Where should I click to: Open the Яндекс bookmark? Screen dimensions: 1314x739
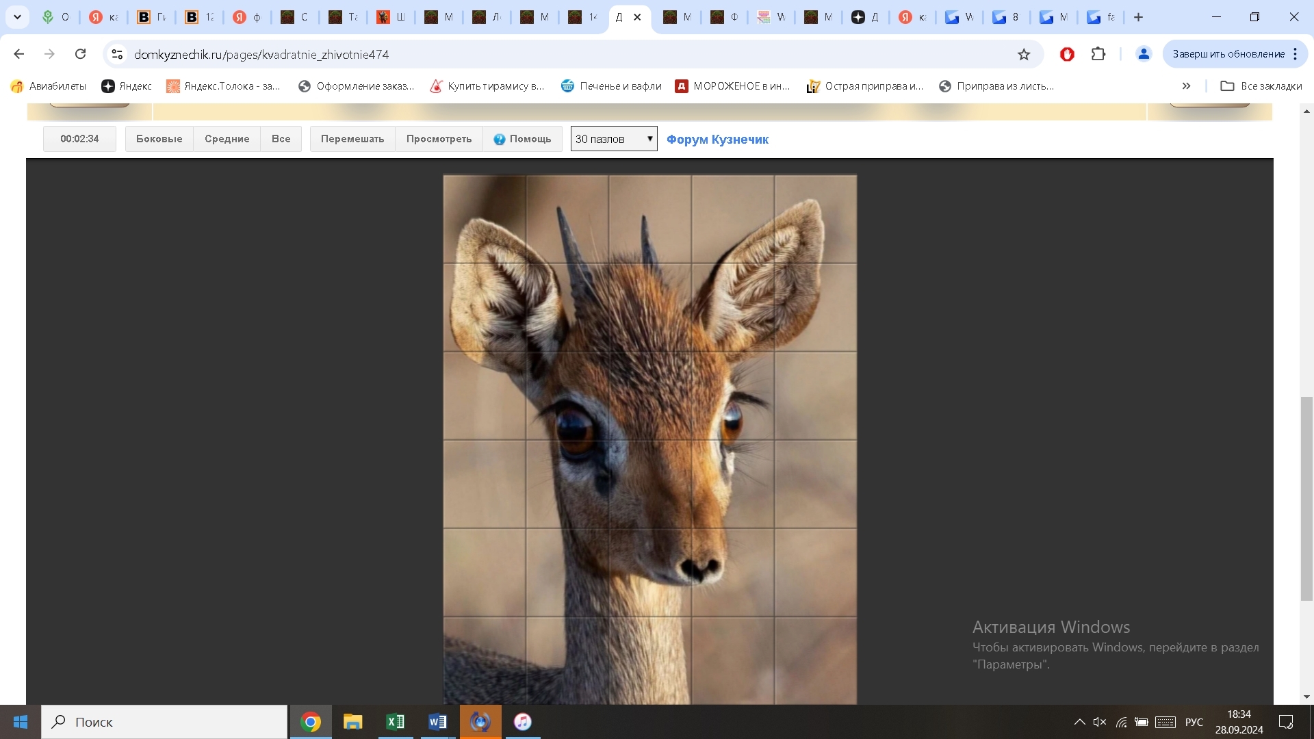[127, 86]
